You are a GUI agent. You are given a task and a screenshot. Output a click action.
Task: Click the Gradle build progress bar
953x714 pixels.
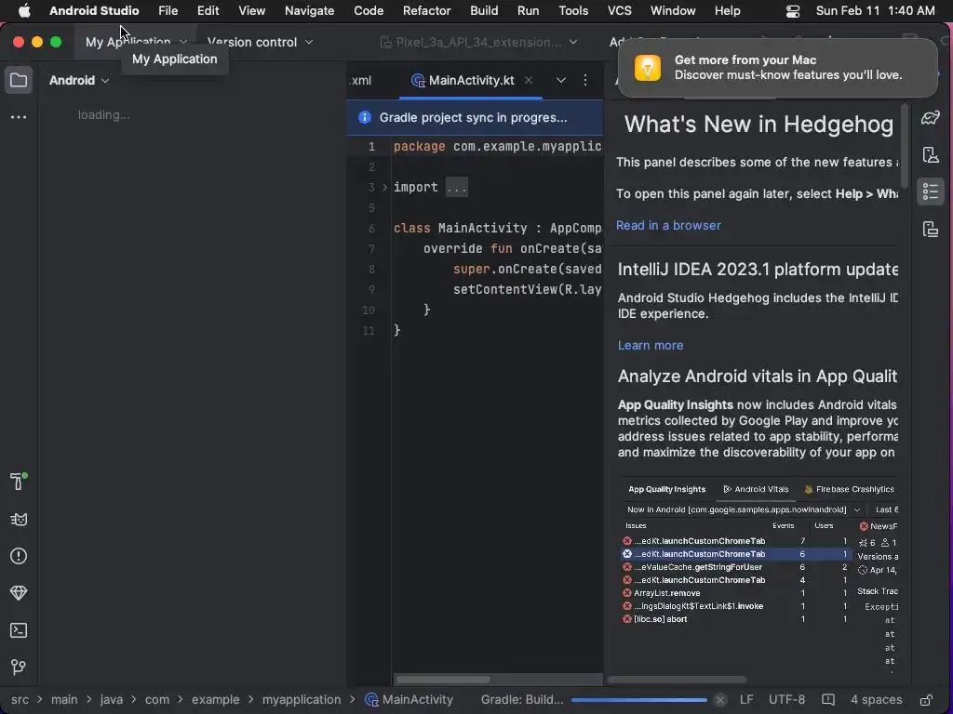(638, 700)
